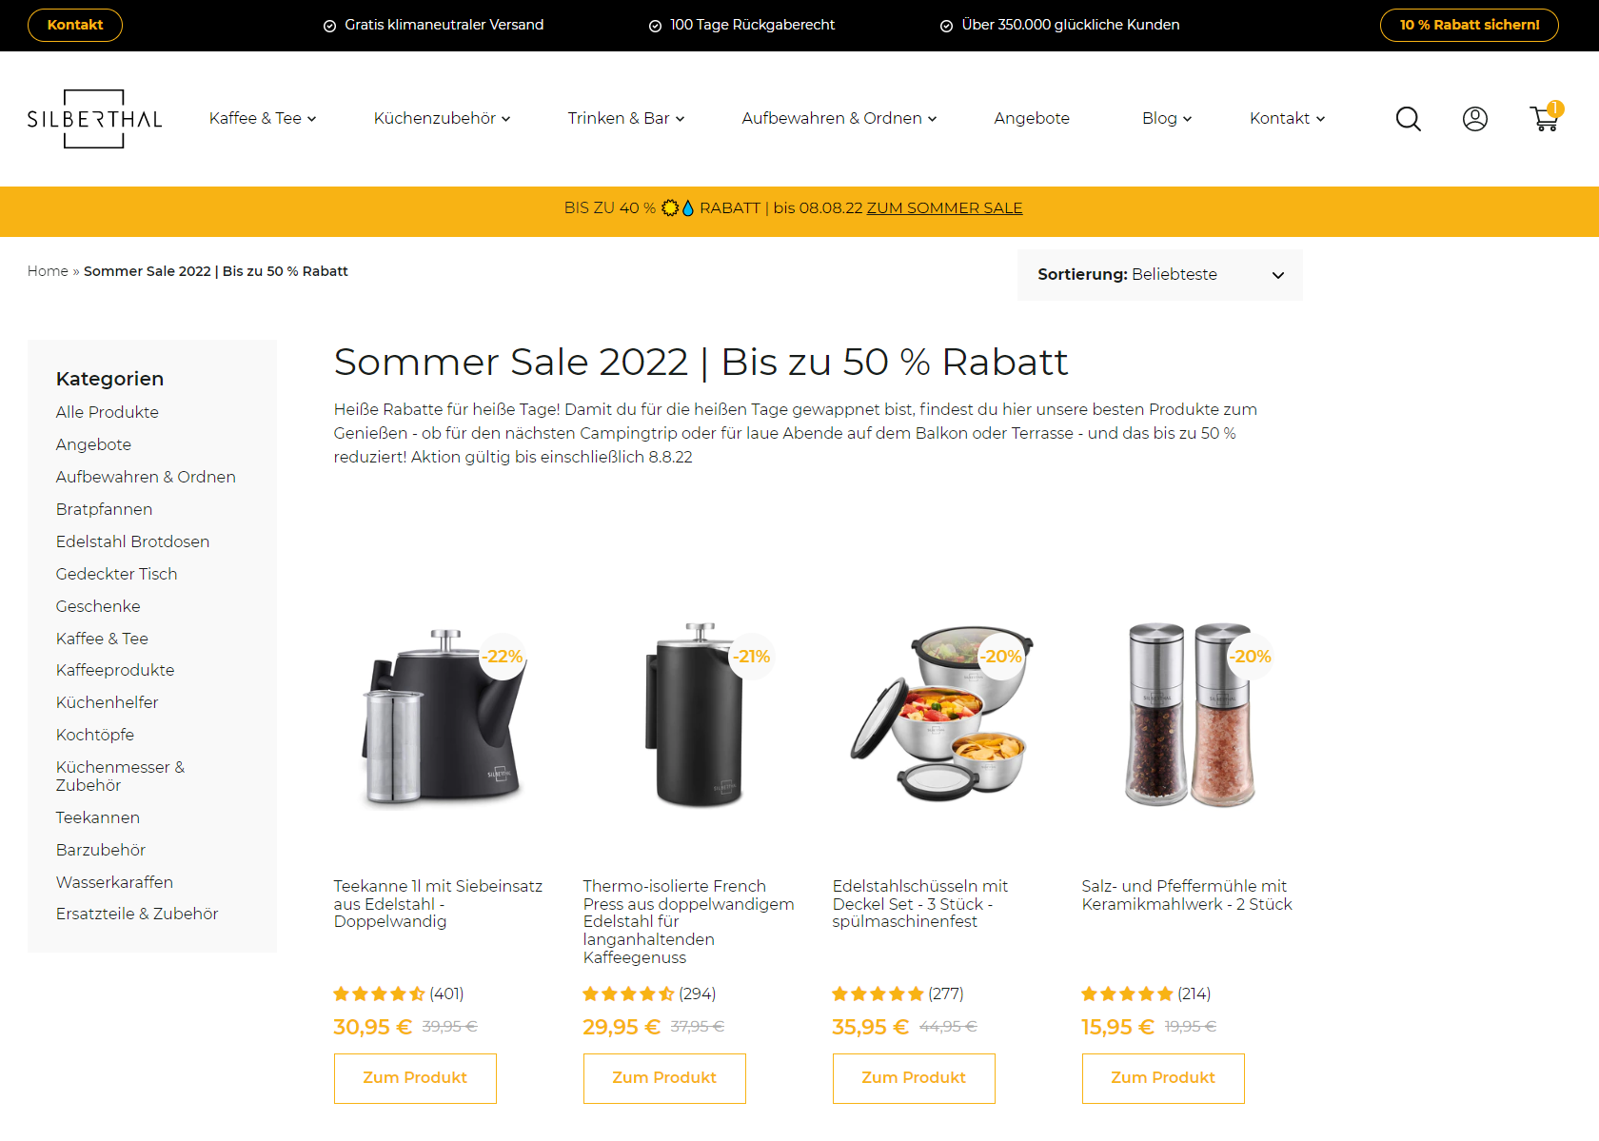This screenshot has width=1599, height=1141.
Task: Click the -20% badge on steel bowls
Action: coord(1001,657)
